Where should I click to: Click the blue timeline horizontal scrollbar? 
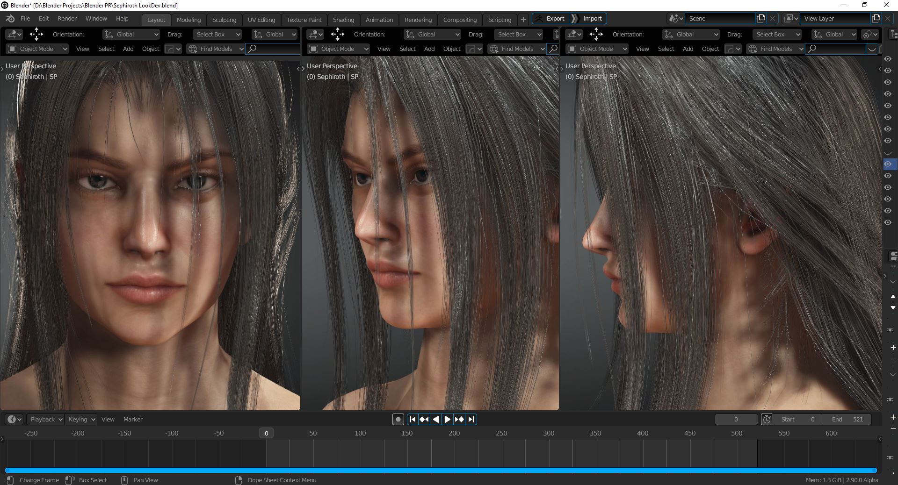441,471
